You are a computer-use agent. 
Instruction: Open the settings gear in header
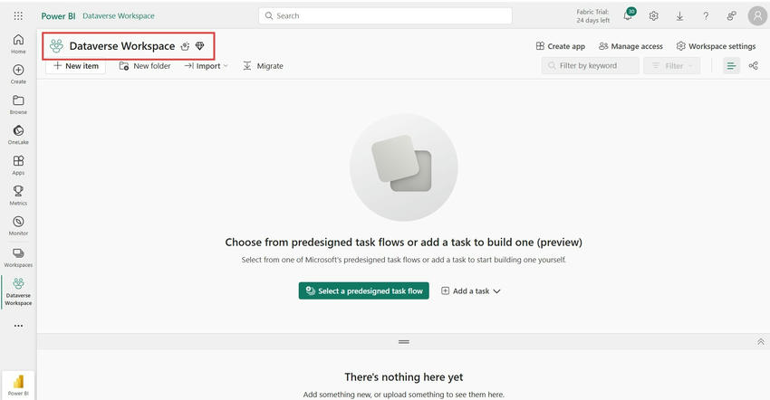[x=653, y=16]
